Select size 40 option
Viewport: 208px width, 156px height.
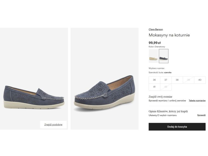click(x=200, y=80)
